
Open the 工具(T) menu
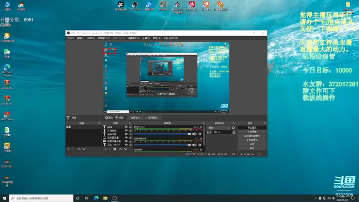(146, 38)
